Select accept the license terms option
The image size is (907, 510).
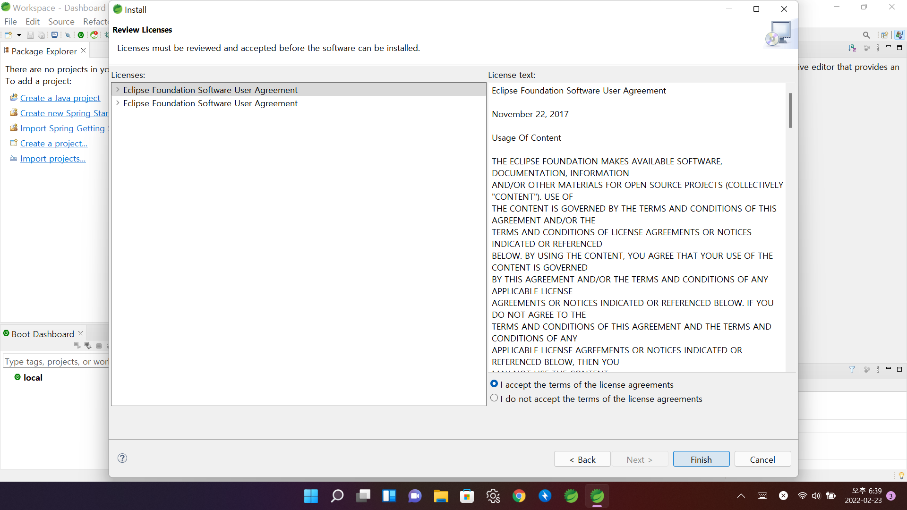coord(494,384)
